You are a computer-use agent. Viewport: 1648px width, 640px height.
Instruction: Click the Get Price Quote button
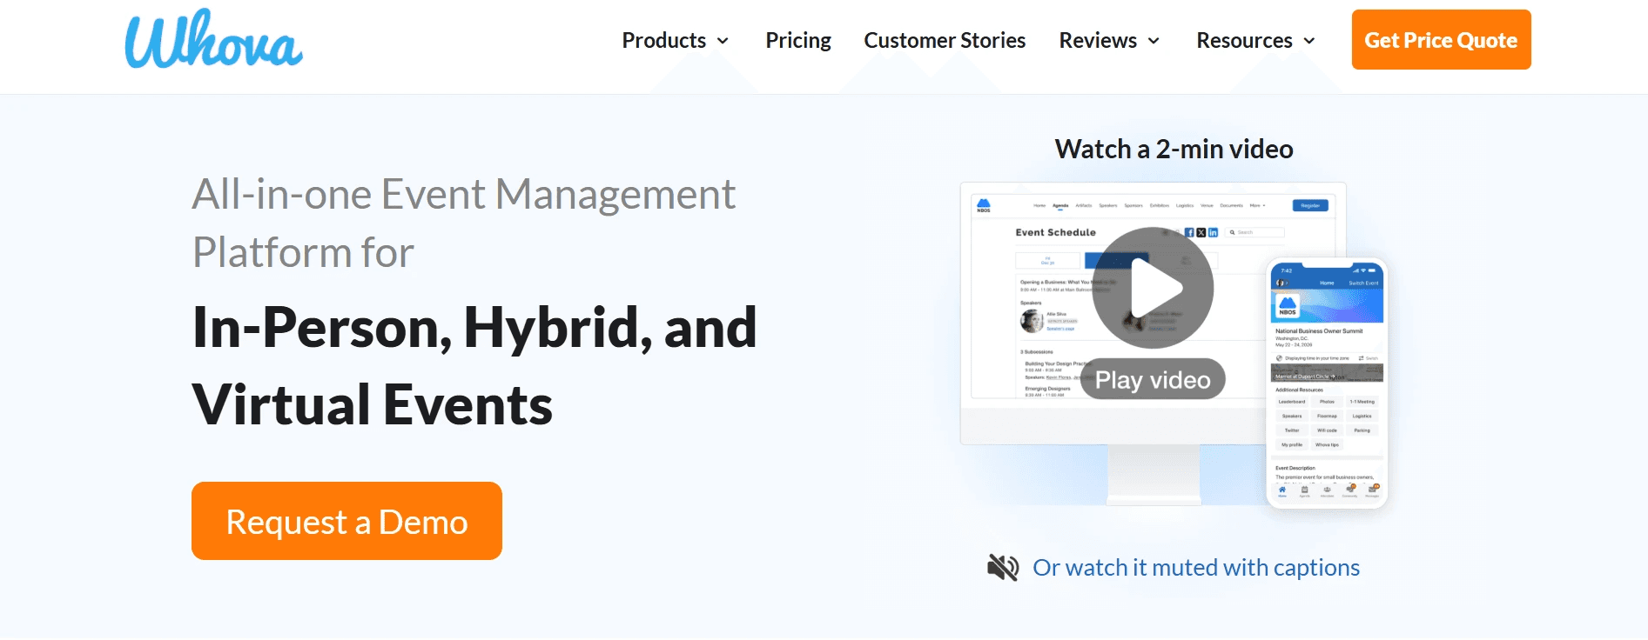1441,40
